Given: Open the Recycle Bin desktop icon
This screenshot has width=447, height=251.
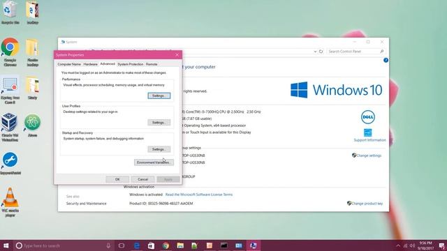Looking at the screenshot, I should click(10, 13).
